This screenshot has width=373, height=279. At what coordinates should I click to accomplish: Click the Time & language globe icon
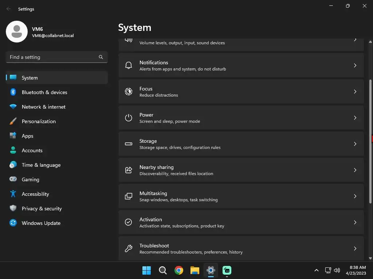pyautogui.click(x=13, y=165)
